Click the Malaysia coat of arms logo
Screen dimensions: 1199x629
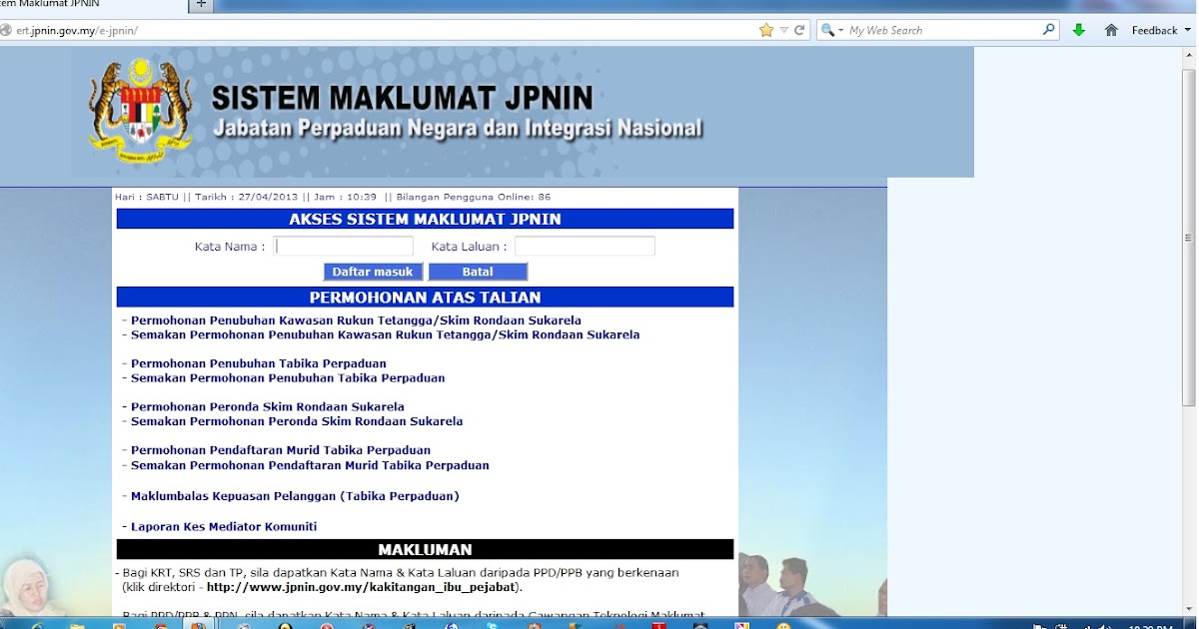point(140,111)
